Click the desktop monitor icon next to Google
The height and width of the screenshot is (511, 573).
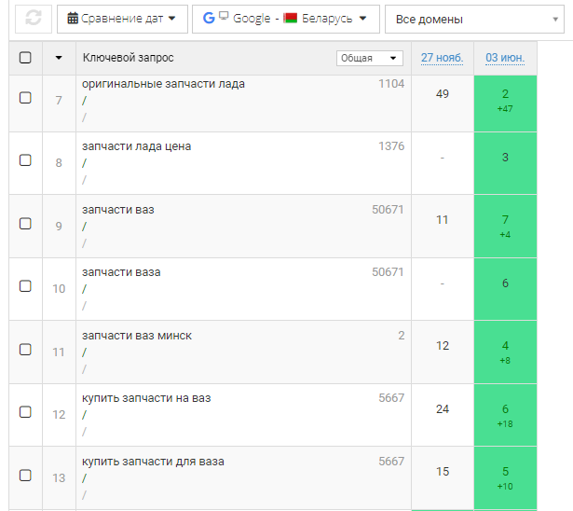(224, 15)
